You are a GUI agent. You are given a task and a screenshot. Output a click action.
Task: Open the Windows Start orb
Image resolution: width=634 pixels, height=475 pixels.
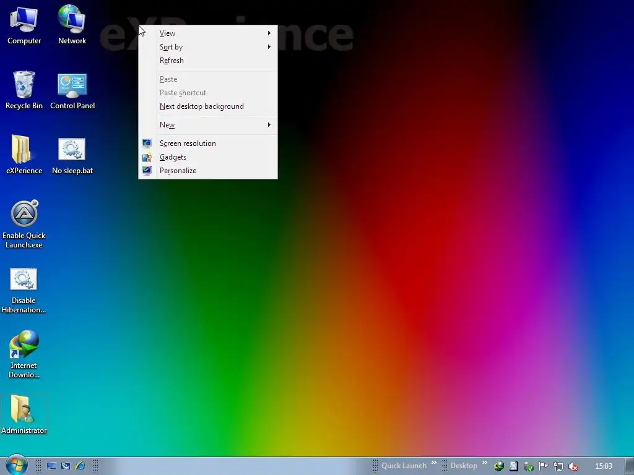(16, 465)
